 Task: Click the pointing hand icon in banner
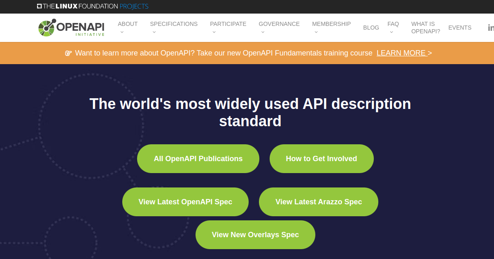click(x=68, y=53)
